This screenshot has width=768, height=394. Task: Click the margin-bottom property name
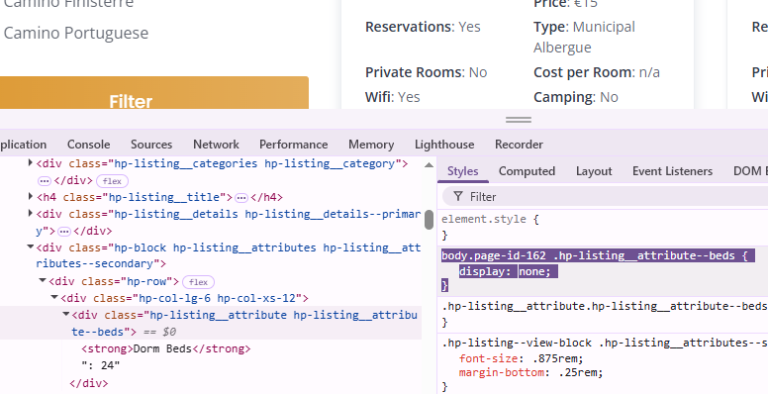[x=502, y=372]
